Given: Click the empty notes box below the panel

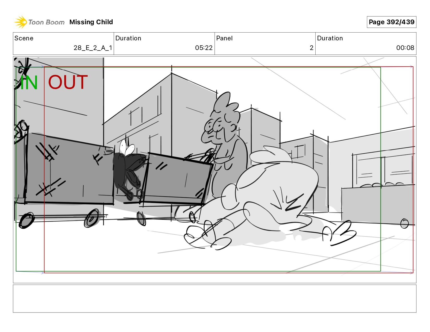Looking at the screenshot, I should click(215, 299).
